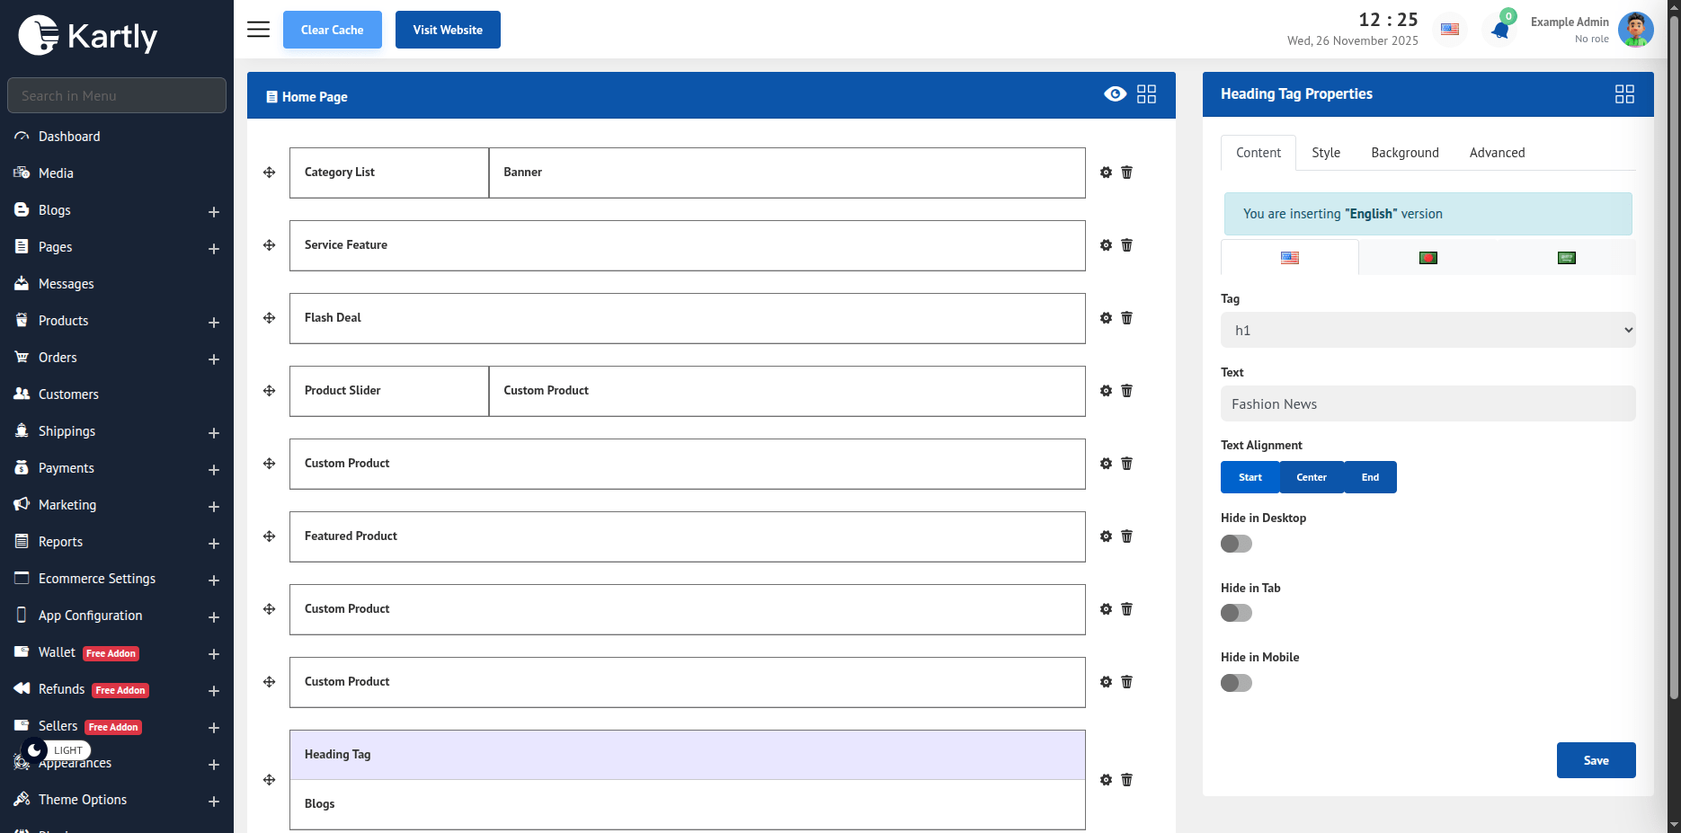The height and width of the screenshot is (833, 1681).
Task: Open settings gear for Flash Deal row
Action: [x=1106, y=318]
